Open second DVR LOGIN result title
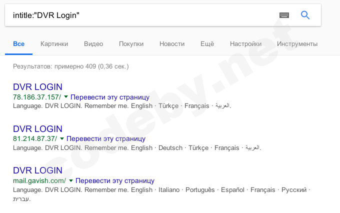The width and height of the screenshot is (340, 213). coord(37,128)
